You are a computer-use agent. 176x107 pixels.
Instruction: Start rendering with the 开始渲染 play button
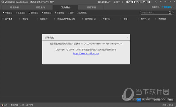coord(7,13)
